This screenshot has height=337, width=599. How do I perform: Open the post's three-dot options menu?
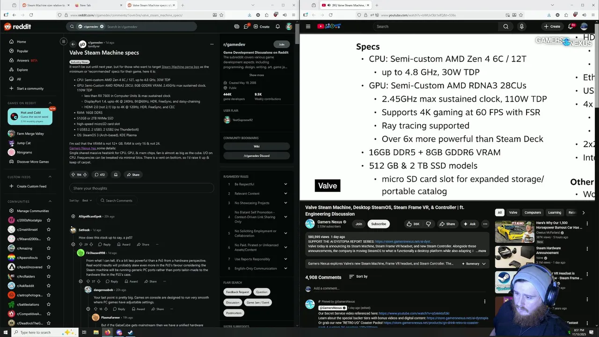[x=212, y=44]
